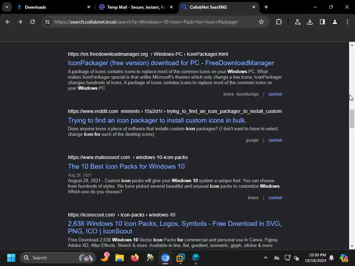This screenshot has height=266, width=355.
Task: Open the Windows Start menu
Action: (11, 258)
